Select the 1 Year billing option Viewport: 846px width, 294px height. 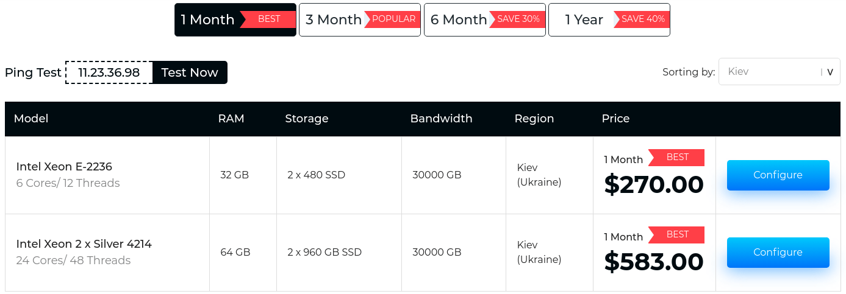[x=609, y=19]
